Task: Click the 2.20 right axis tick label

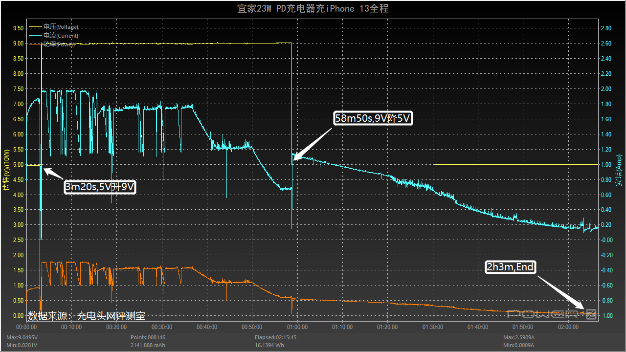Action: 607,74
